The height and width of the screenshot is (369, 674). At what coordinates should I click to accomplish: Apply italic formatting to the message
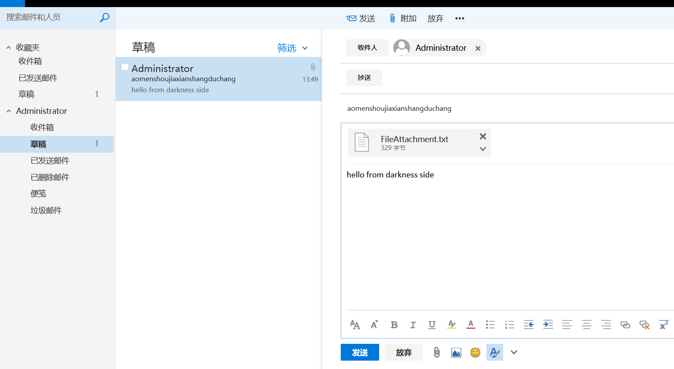click(413, 324)
